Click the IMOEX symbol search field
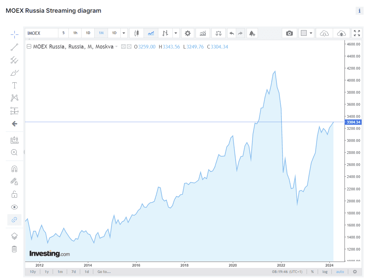The width and height of the screenshot is (367, 279). [x=41, y=33]
